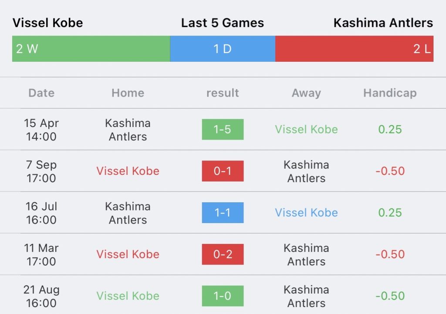Open the red 0-1 result badge

(223, 171)
